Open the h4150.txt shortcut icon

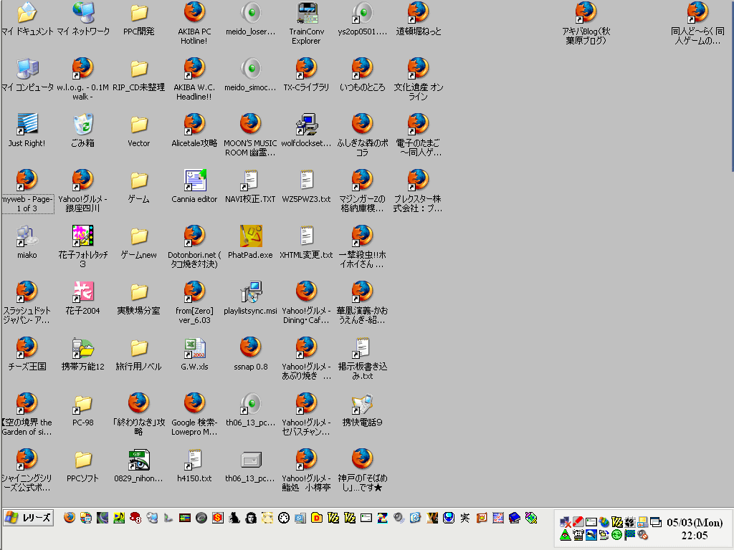(194, 459)
